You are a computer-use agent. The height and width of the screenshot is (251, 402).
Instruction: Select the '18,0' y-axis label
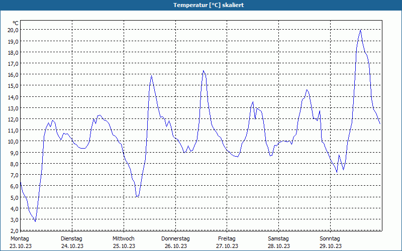(x=13, y=53)
